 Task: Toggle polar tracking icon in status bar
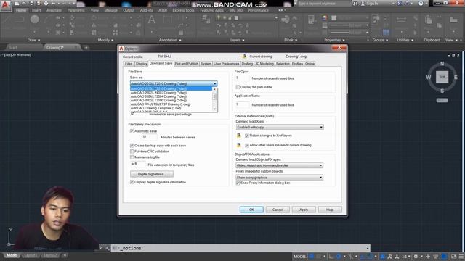(x=339, y=256)
